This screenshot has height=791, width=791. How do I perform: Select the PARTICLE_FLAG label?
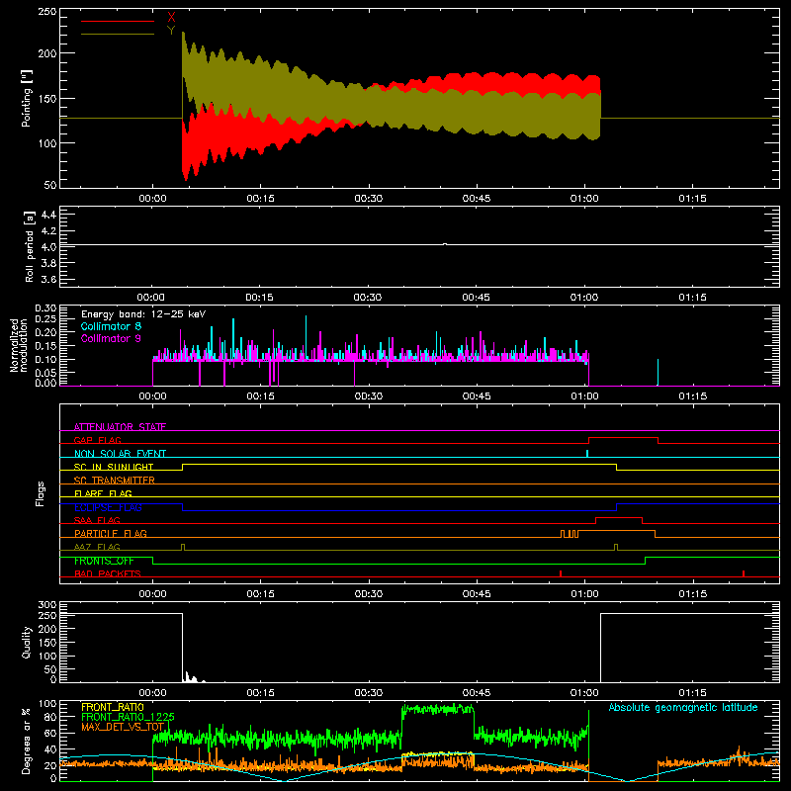click(x=111, y=534)
